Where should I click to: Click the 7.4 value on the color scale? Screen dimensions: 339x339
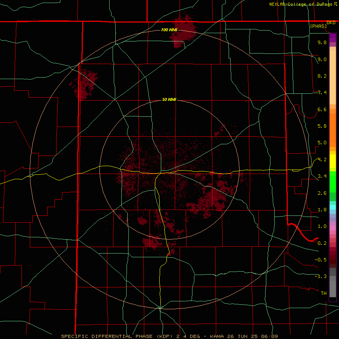(x=322, y=93)
